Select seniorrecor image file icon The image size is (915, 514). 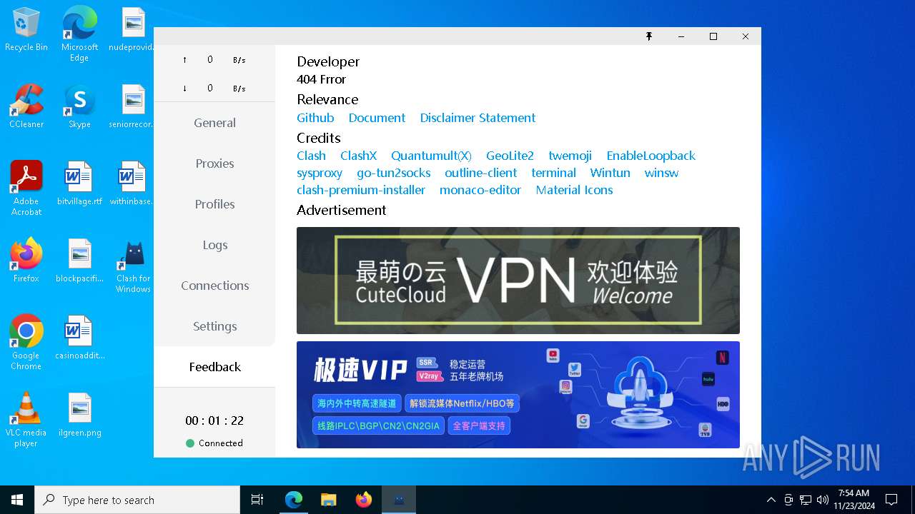click(133, 107)
